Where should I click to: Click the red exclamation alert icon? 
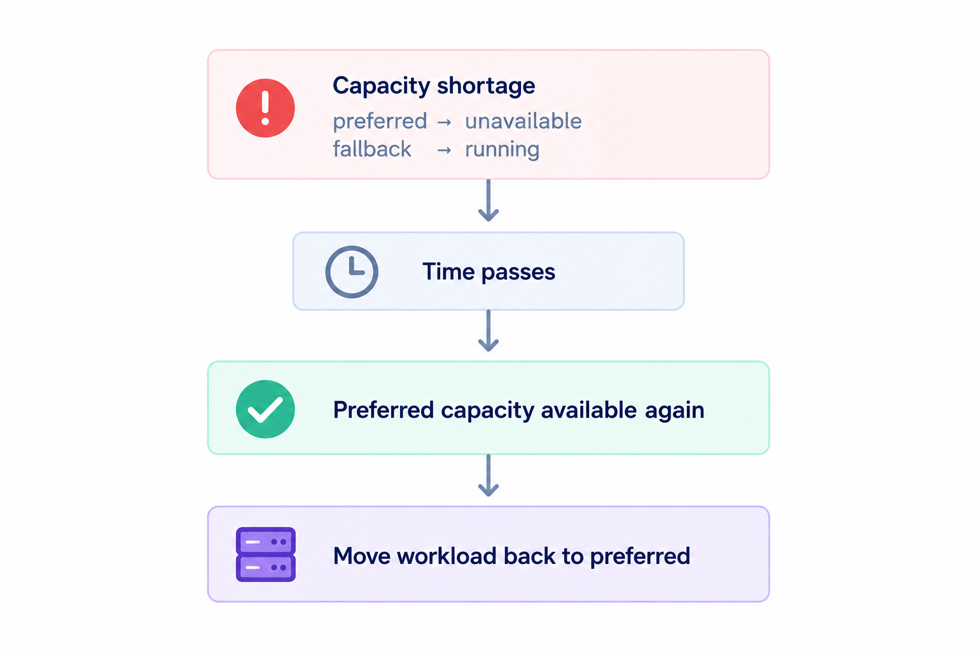point(265,108)
